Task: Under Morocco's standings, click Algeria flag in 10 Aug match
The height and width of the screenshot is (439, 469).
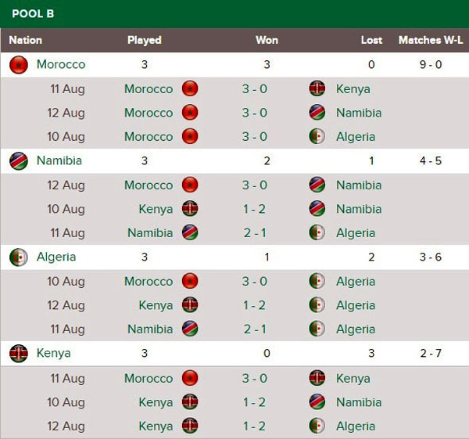Action: 317,137
